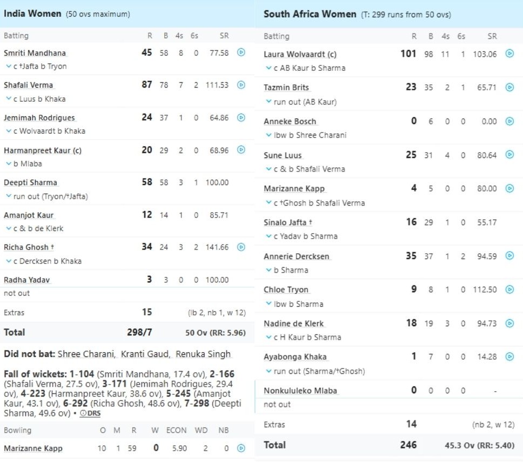This screenshot has height=462, width=523.
Task: Expand Tazmin Brits' run out details
Action: [269, 102]
